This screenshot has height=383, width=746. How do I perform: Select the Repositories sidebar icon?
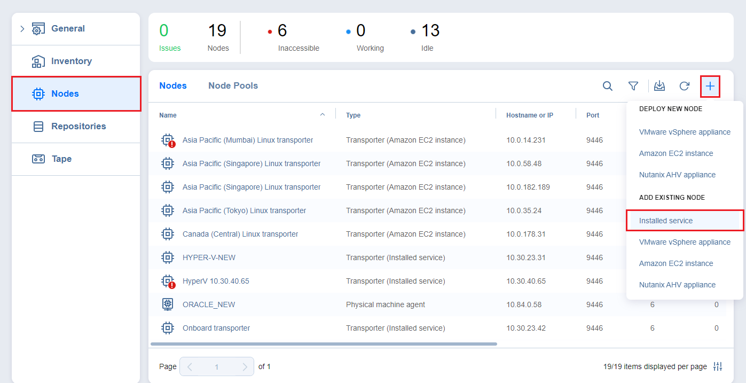coord(38,126)
